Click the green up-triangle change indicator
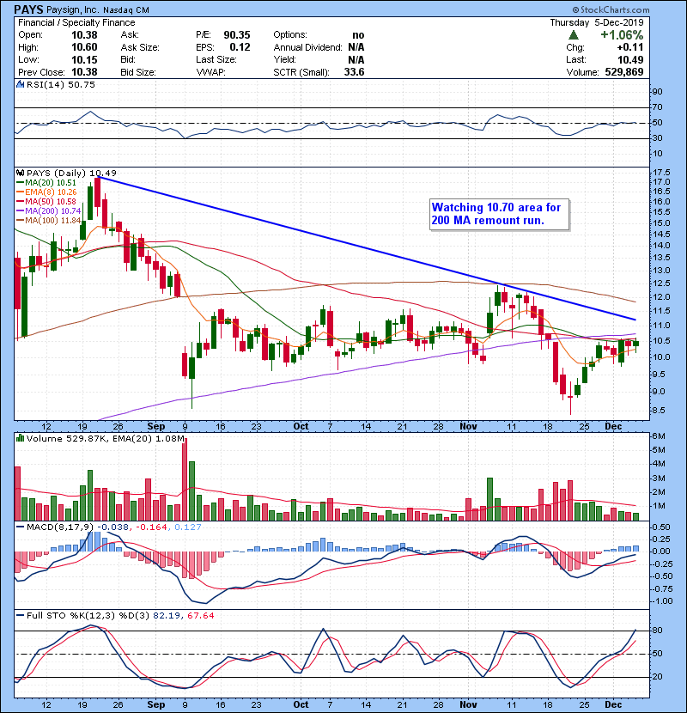 tap(574, 35)
